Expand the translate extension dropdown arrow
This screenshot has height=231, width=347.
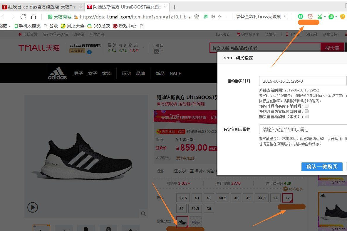pos(336,17)
